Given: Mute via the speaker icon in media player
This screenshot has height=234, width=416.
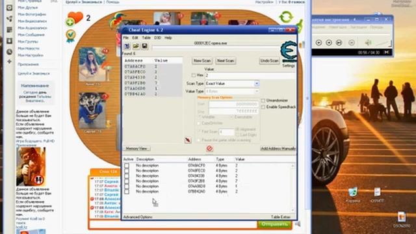Looking at the screenshot, I should (x=368, y=42).
